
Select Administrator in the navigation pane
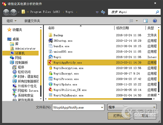tap(26, 49)
